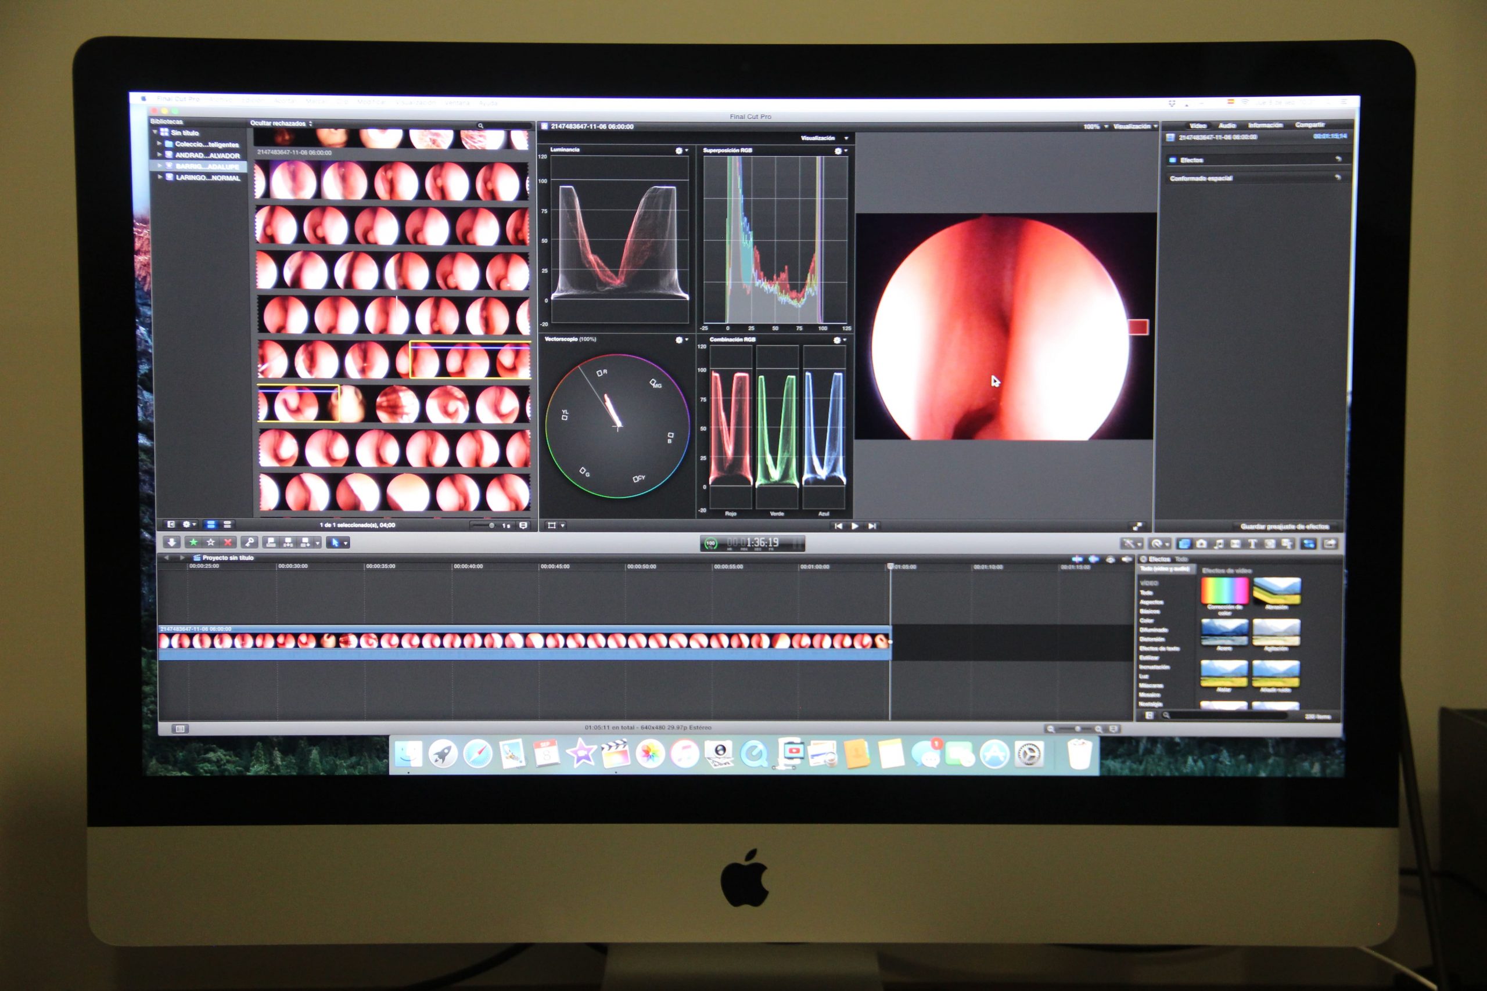Click the green favorite star button
The width and height of the screenshot is (1487, 991).
click(x=193, y=542)
